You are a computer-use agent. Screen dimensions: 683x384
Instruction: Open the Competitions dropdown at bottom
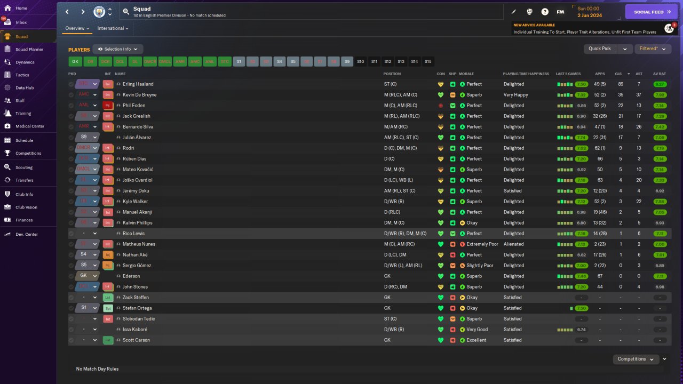(x=636, y=359)
